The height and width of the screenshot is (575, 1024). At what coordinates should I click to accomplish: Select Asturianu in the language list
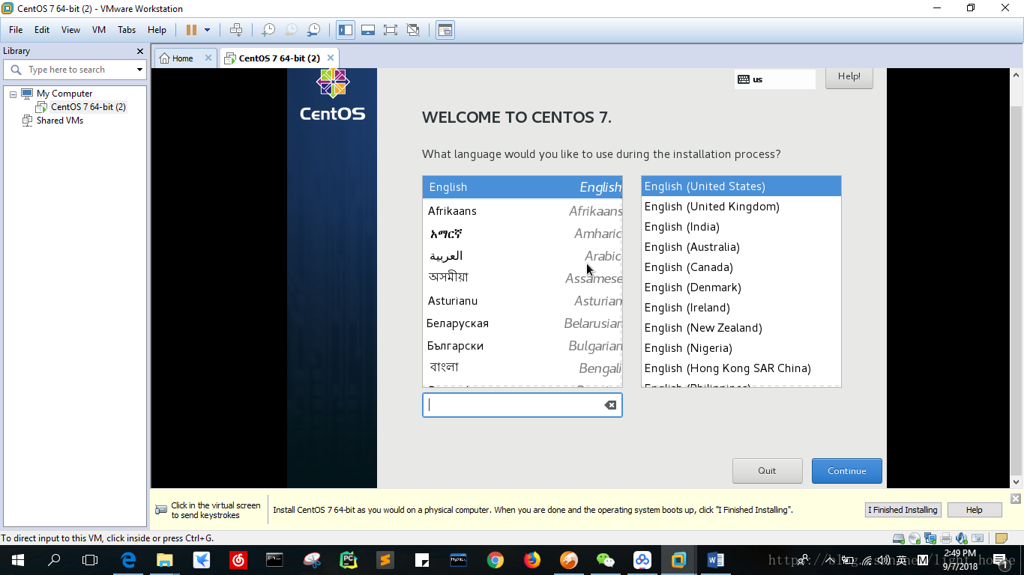click(522, 301)
